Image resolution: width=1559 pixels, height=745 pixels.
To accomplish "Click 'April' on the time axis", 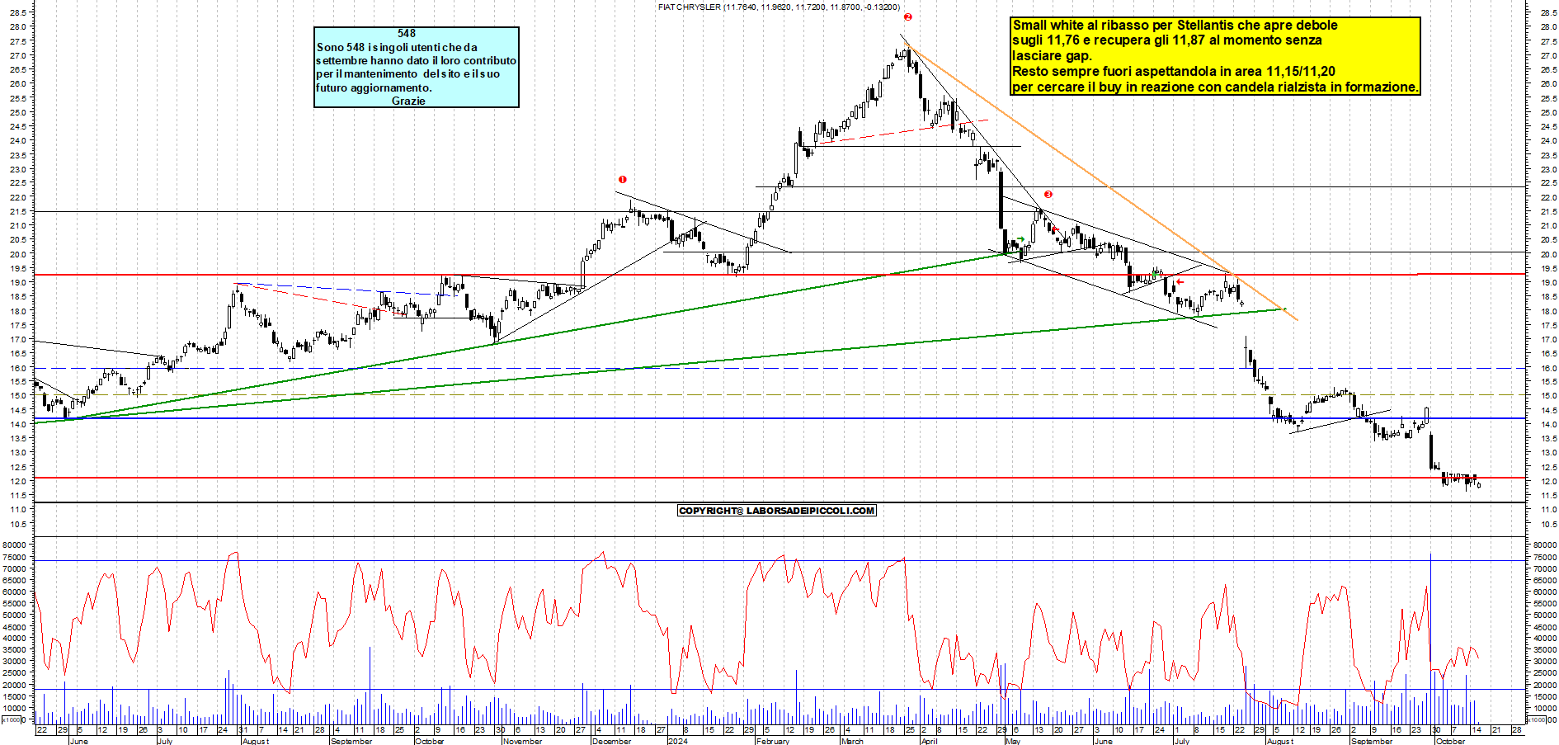I will [929, 741].
